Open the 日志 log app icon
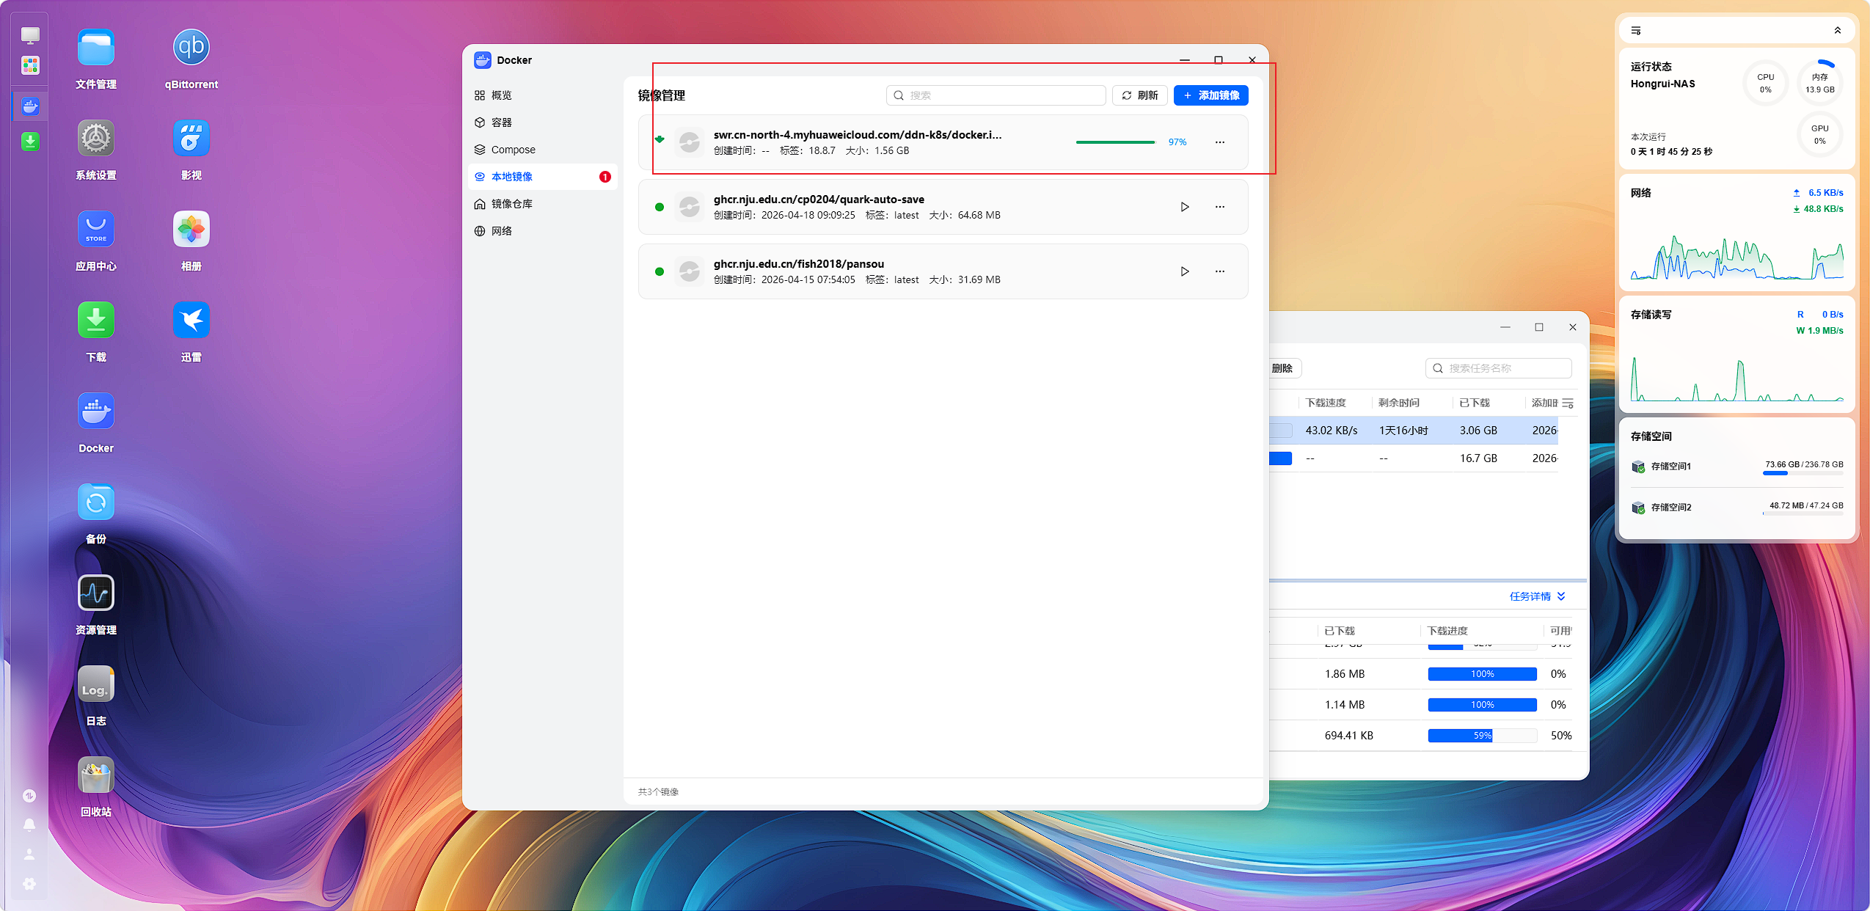 coord(96,684)
